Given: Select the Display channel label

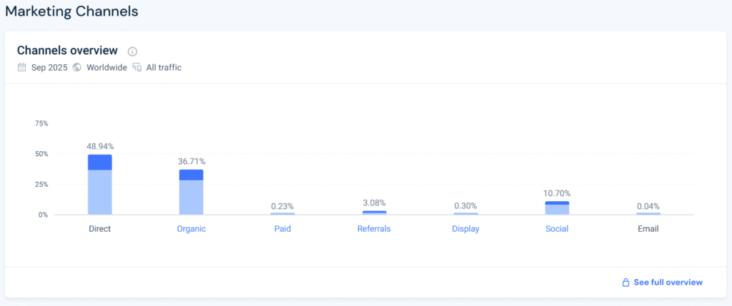Looking at the screenshot, I should point(465,229).
